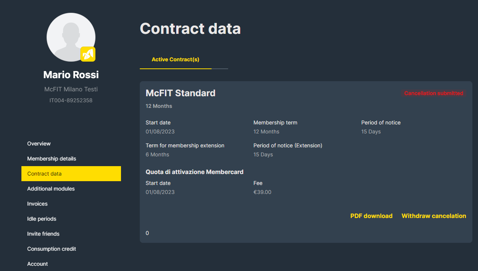Click the McFIT Standard contract title

(x=180, y=93)
